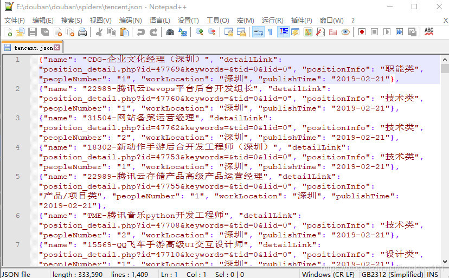Click the vertical scrollbar thumb
The image size is (449, 278).
[x=445, y=69]
